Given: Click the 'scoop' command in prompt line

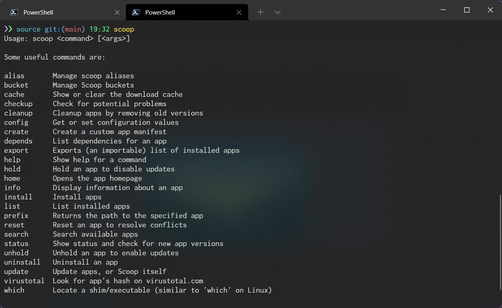Looking at the screenshot, I should tap(124, 30).
